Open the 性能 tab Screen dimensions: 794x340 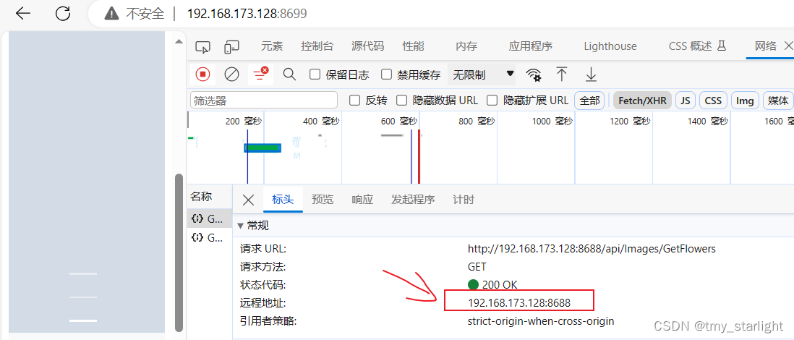[x=413, y=46]
